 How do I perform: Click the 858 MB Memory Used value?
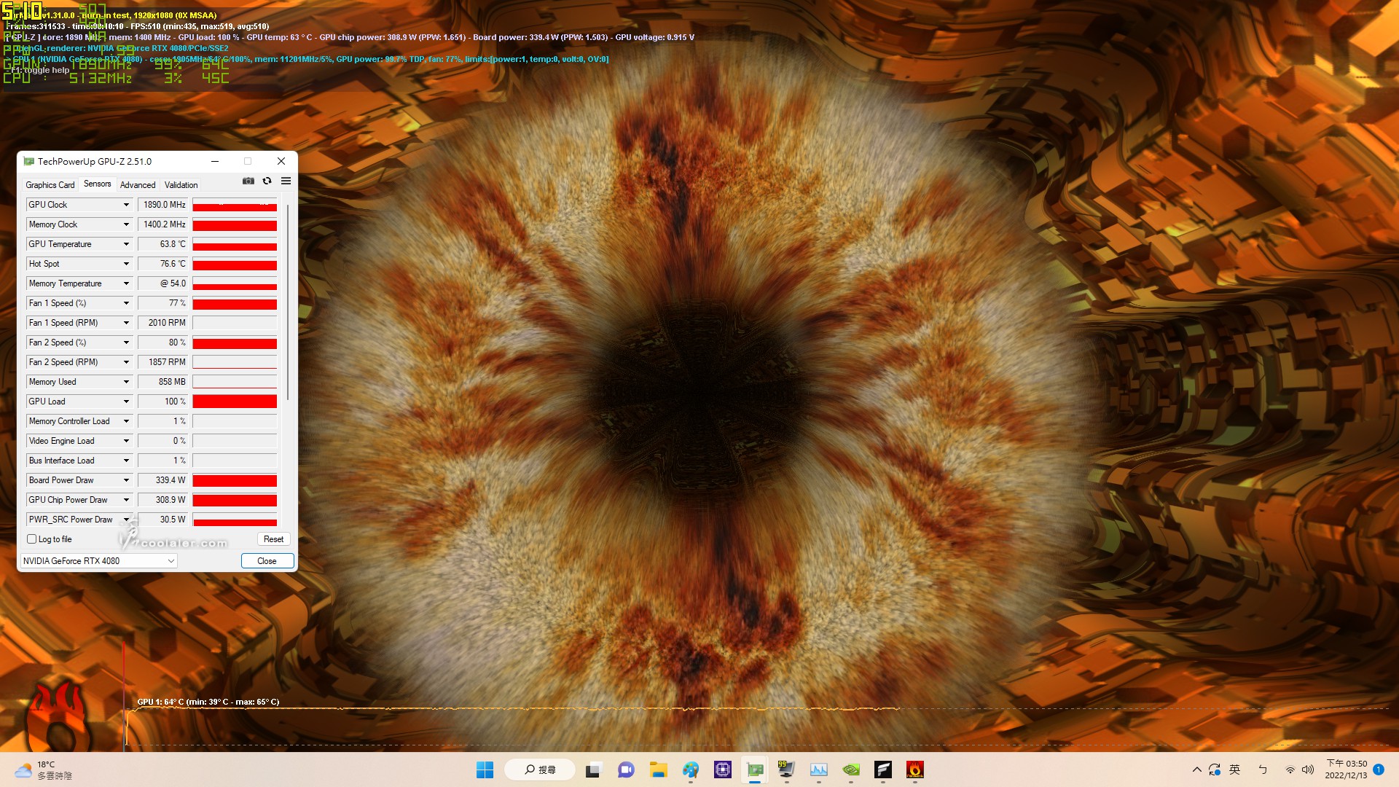pos(164,382)
